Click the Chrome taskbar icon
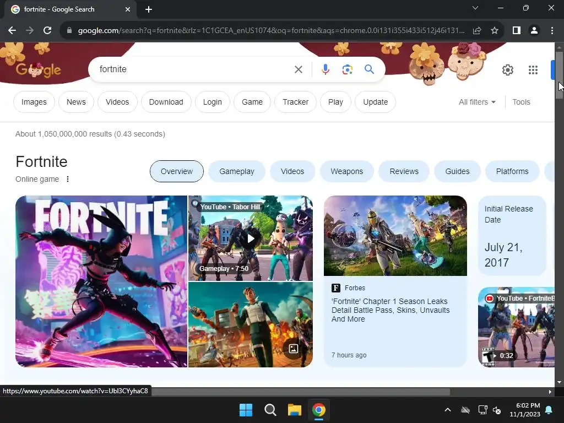This screenshot has width=564, height=423. pos(319,410)
